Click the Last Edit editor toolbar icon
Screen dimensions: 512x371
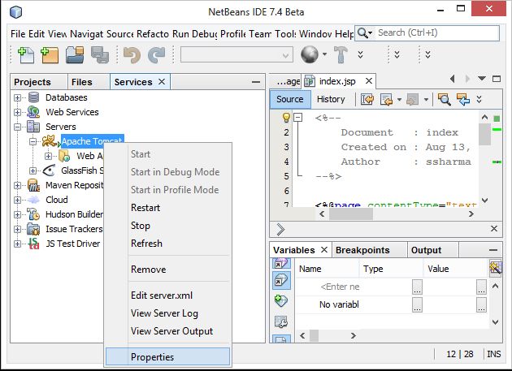(367, 99)
